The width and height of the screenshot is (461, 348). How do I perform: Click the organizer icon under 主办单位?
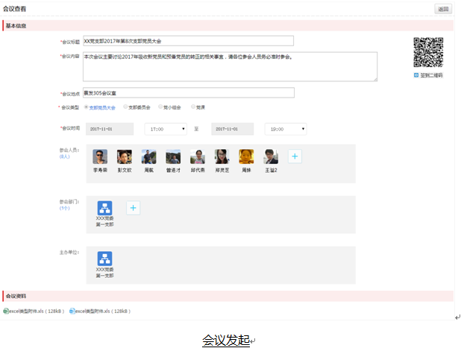pos(104,259)
